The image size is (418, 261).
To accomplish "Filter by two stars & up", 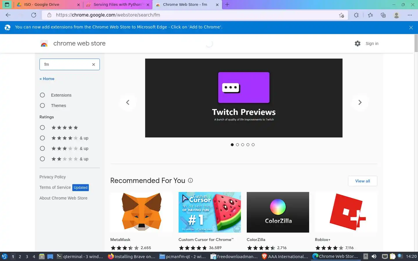I will 42,159.
